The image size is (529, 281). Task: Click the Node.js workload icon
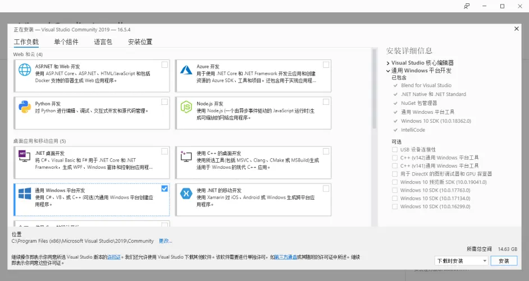[x=186, y=107]
